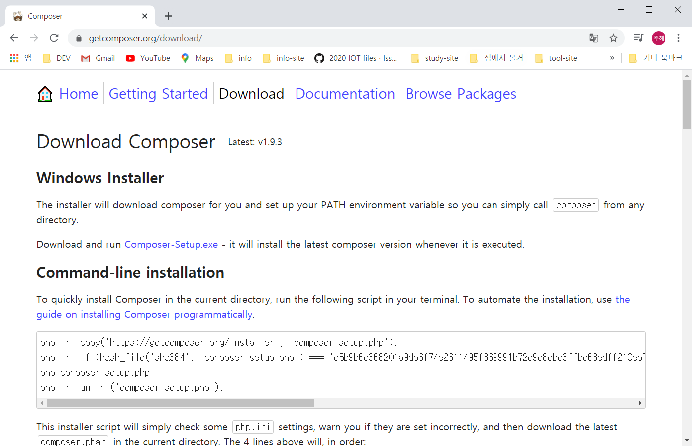Open the Chrome profile avatar 주혜

coord(659,38)
